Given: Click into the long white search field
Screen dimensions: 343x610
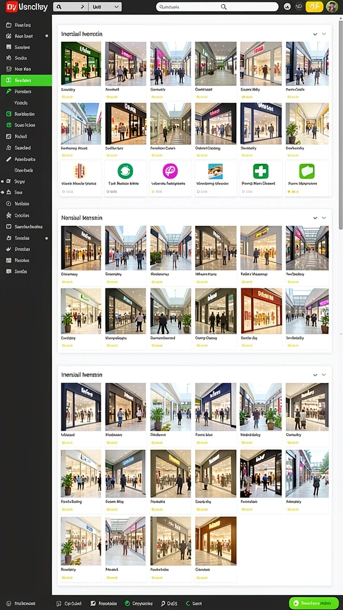Looking at the screenshot, I should pyautogui.click(x=217, y=7).
